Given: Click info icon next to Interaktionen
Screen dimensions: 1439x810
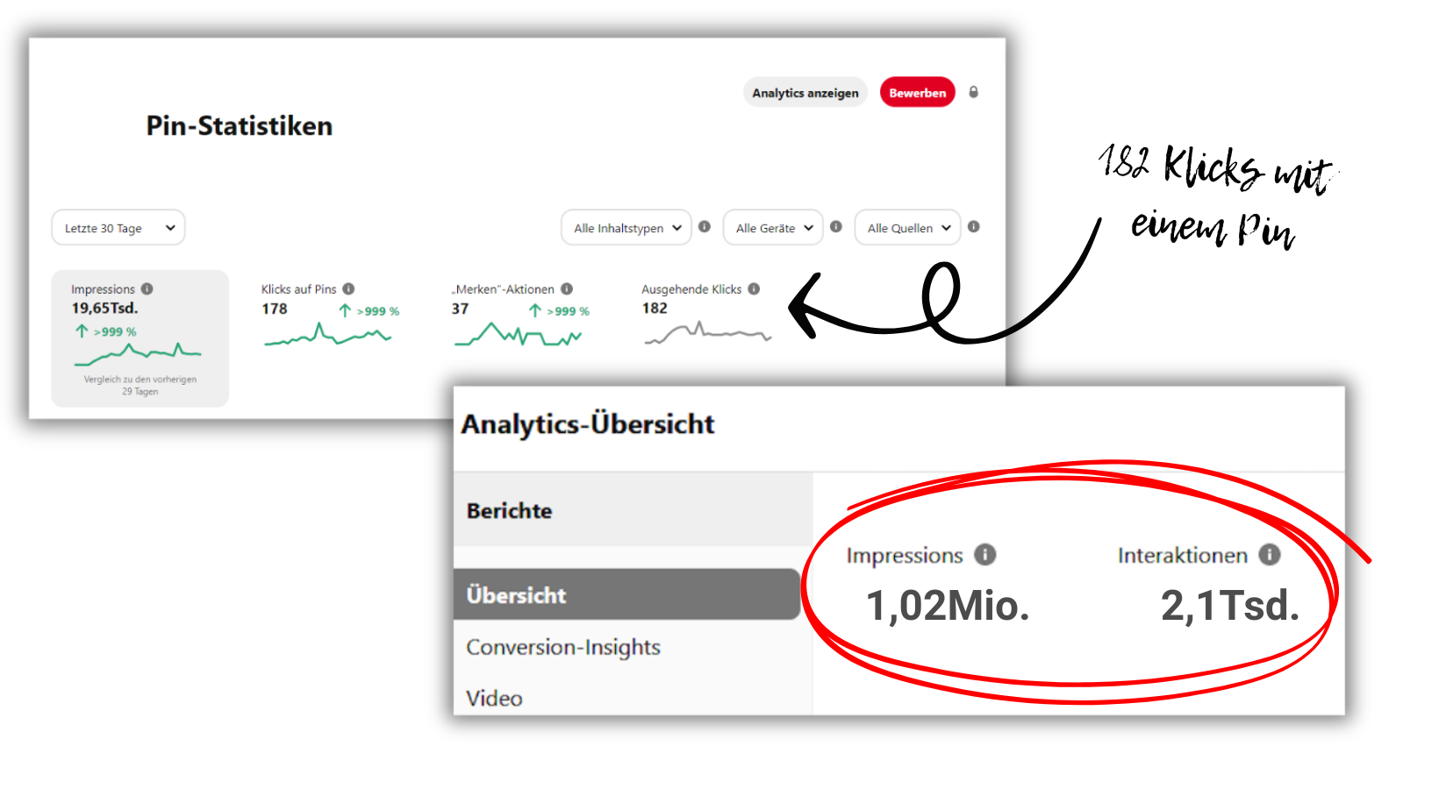Looking at the screenshot, I should 1270,554.
